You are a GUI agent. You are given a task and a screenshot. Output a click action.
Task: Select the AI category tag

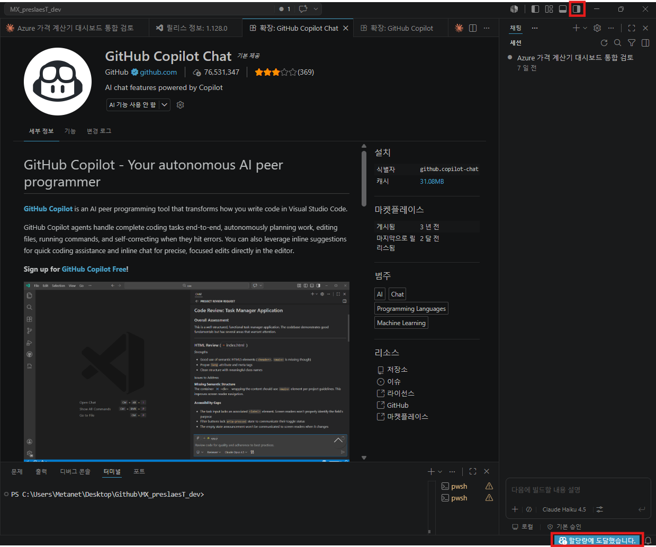coord(380,294)
